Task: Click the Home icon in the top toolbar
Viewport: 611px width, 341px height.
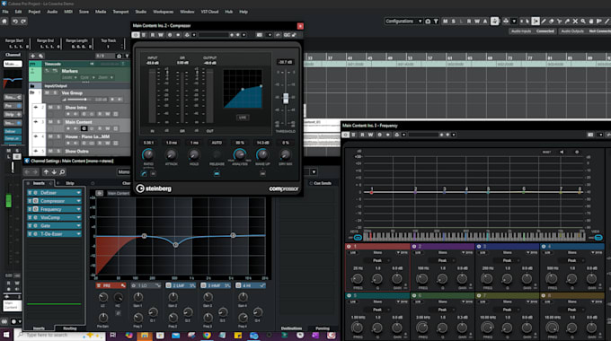Action: coord(4,21)
